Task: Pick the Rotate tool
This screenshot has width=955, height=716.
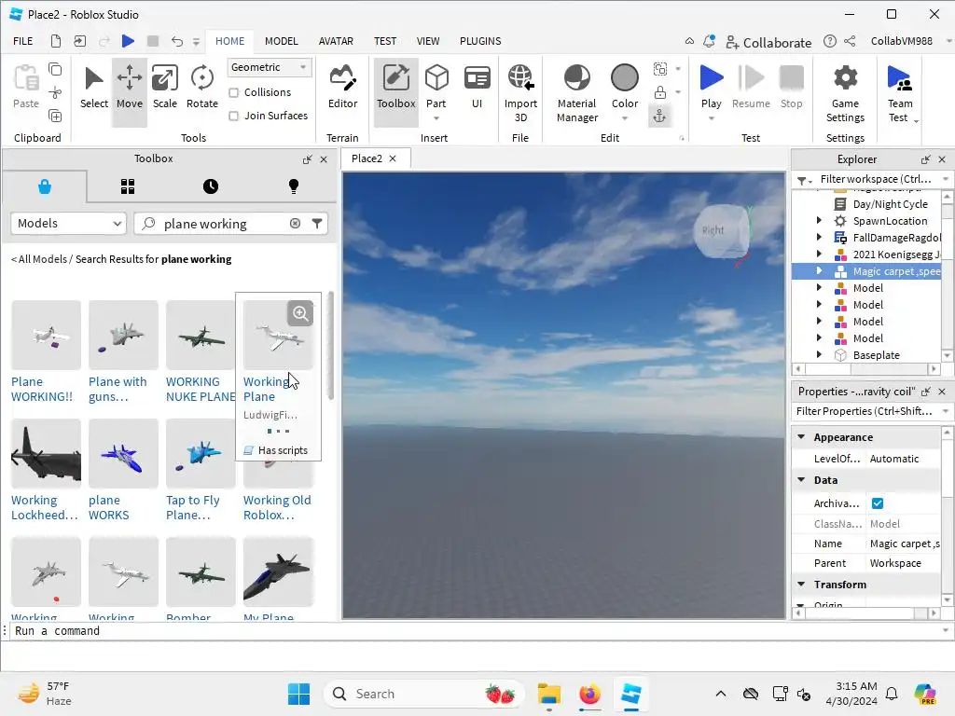Action: pos(202,89)
